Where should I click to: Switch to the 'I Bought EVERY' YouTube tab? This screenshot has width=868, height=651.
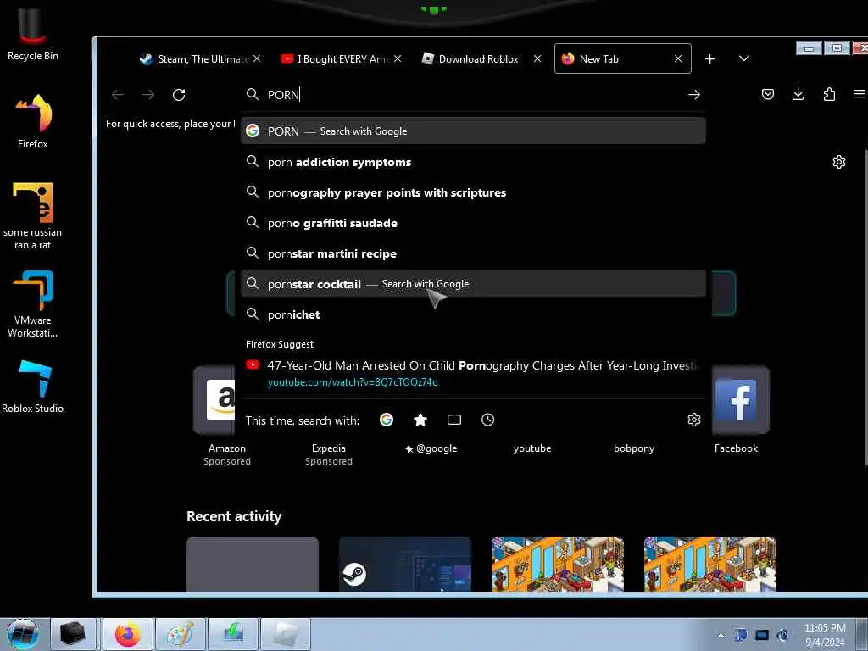click(x=341, y=58)
